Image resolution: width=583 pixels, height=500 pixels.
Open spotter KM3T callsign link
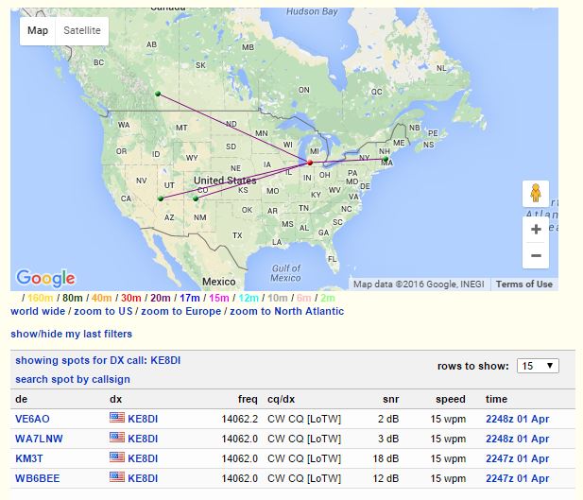[x=29, y=458]
